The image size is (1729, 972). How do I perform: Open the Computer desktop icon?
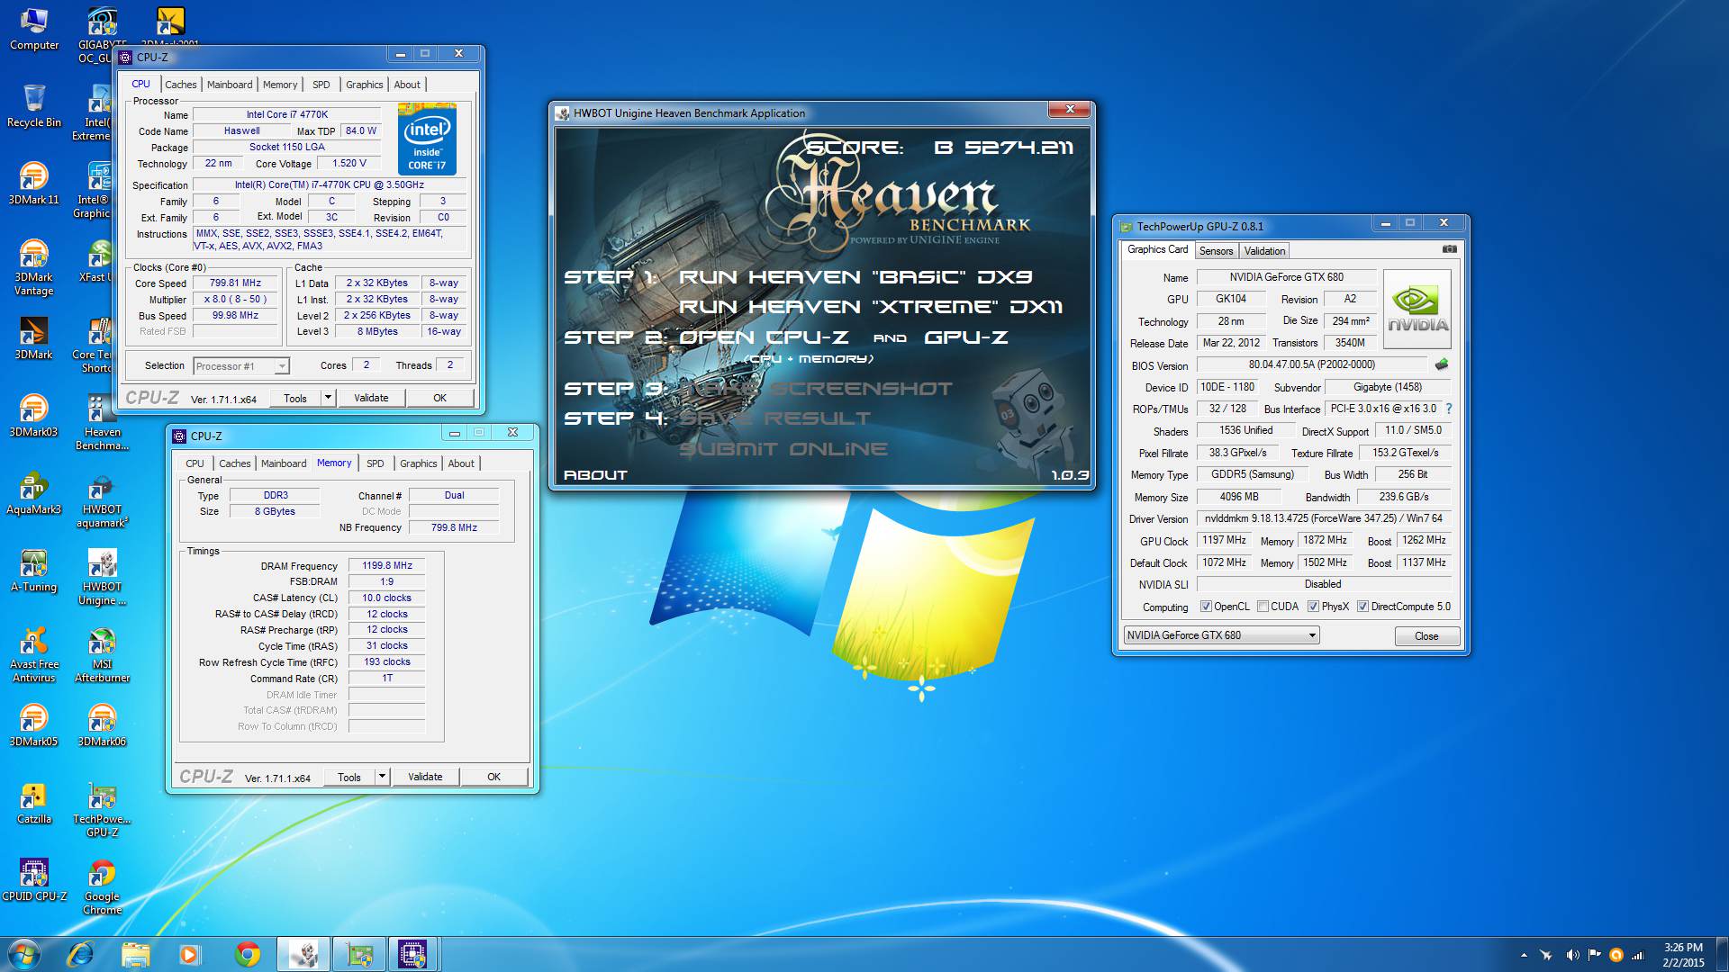click(34, 29)
